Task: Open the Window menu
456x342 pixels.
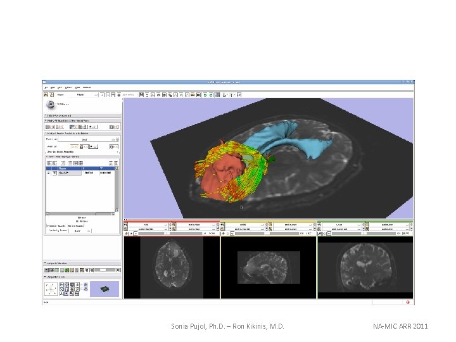Action: (68, 87)
